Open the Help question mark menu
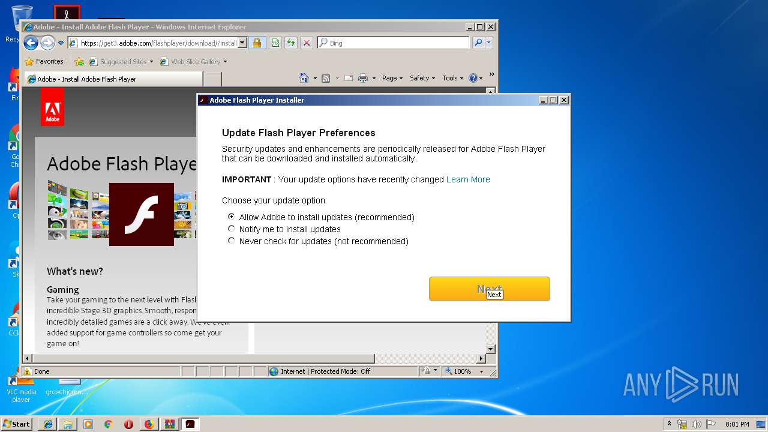768x432 pixels. pos(476,78)
